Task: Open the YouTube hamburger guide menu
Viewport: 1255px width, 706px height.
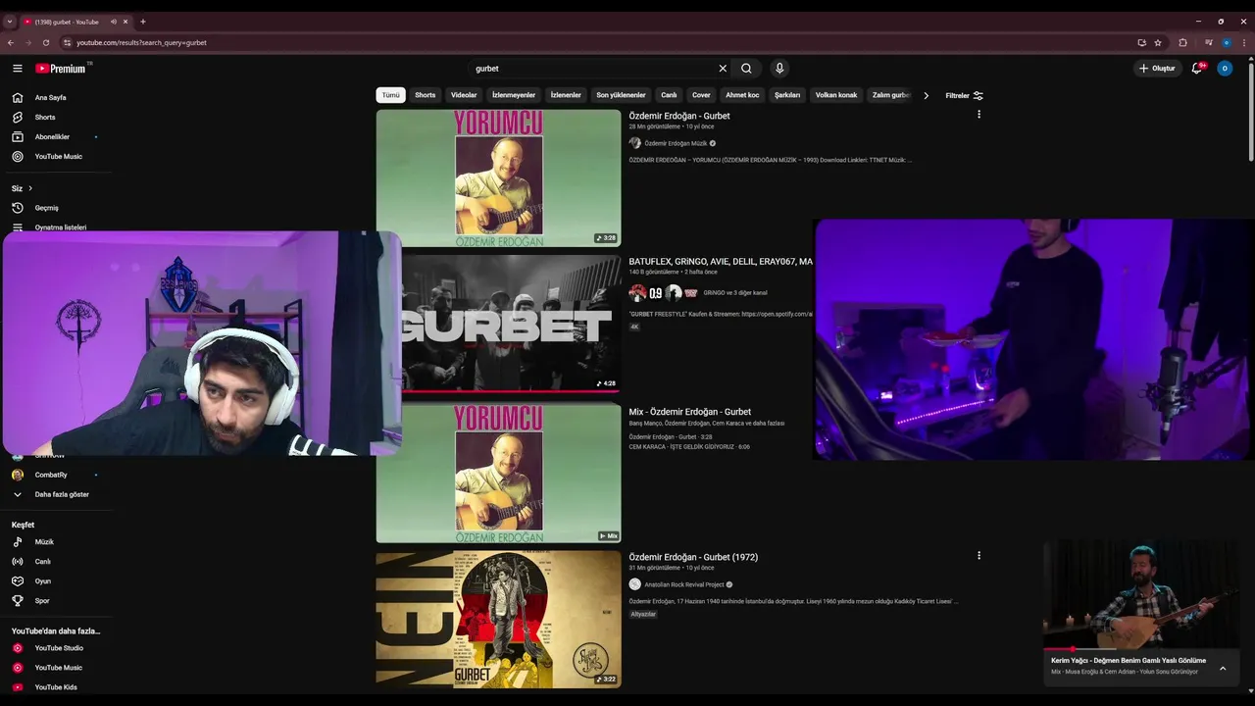Action: [18, 69]
